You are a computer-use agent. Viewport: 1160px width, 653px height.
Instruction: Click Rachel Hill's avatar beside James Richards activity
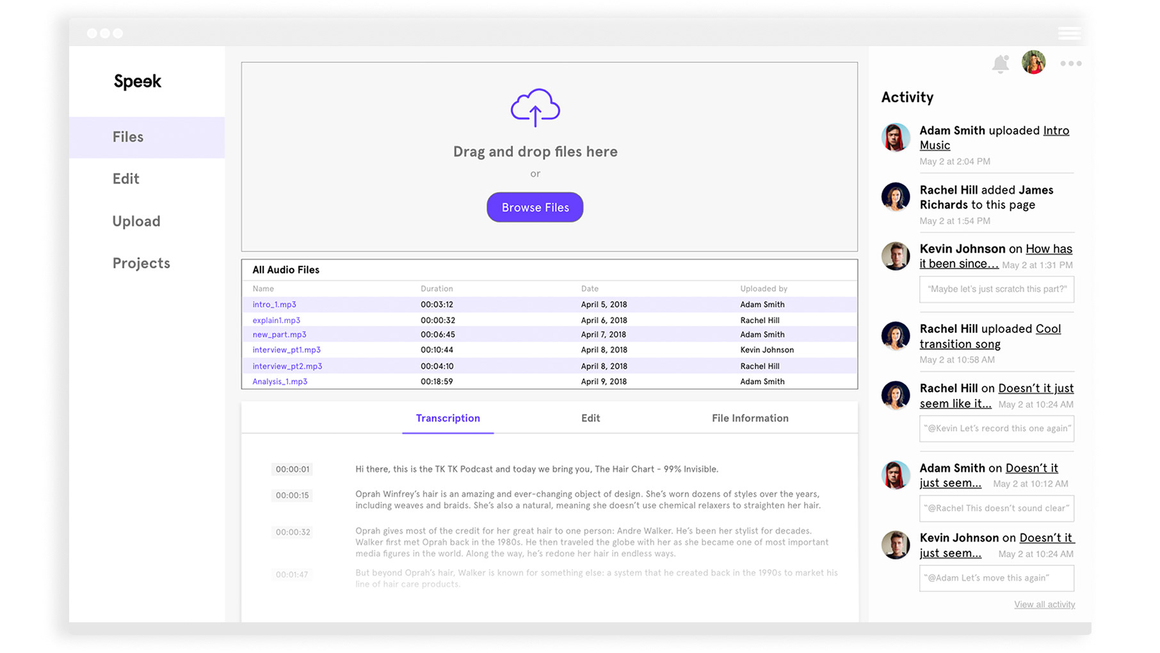click(x=895, y=197)
